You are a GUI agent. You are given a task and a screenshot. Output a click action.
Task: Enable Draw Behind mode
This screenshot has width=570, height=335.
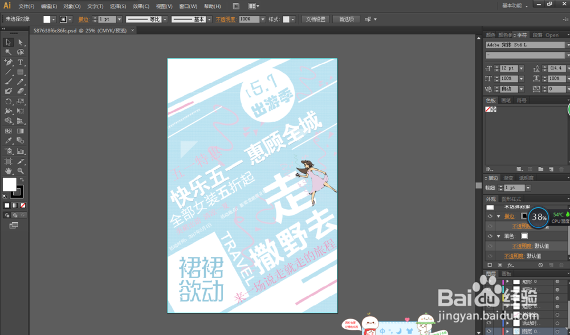coord(15,215)
